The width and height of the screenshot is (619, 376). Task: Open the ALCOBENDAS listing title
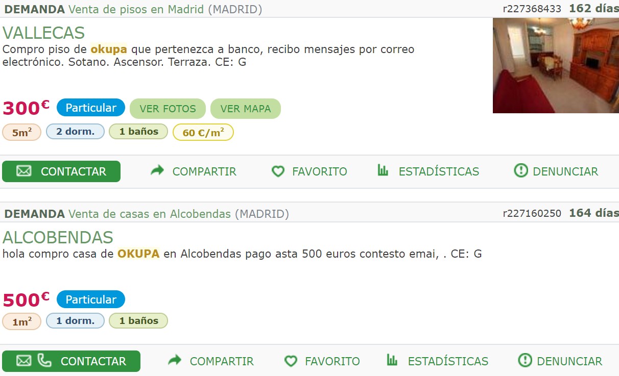(58, 238)
